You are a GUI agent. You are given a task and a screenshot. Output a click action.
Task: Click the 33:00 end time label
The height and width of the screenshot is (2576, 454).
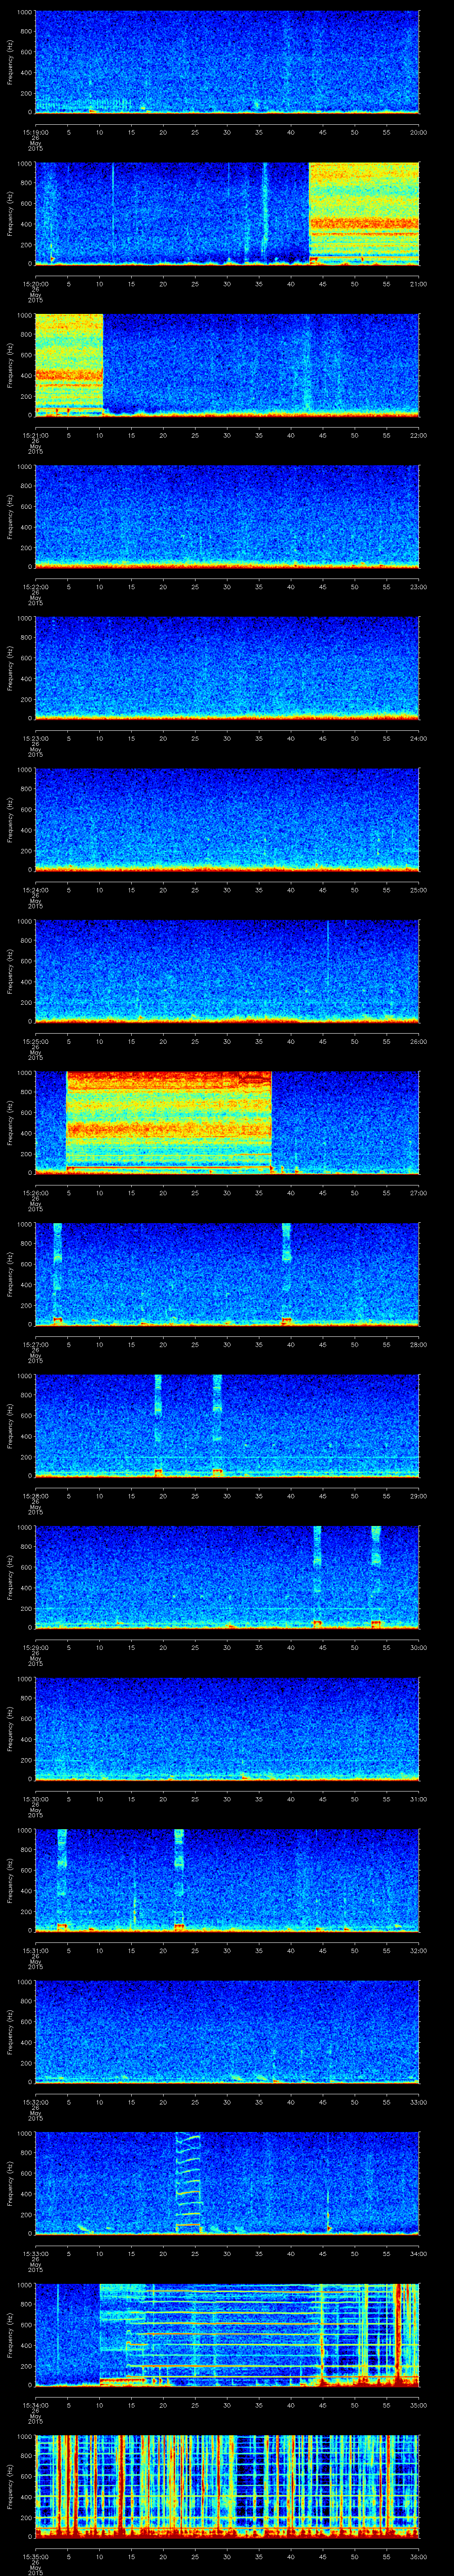tap(418, 2102)
